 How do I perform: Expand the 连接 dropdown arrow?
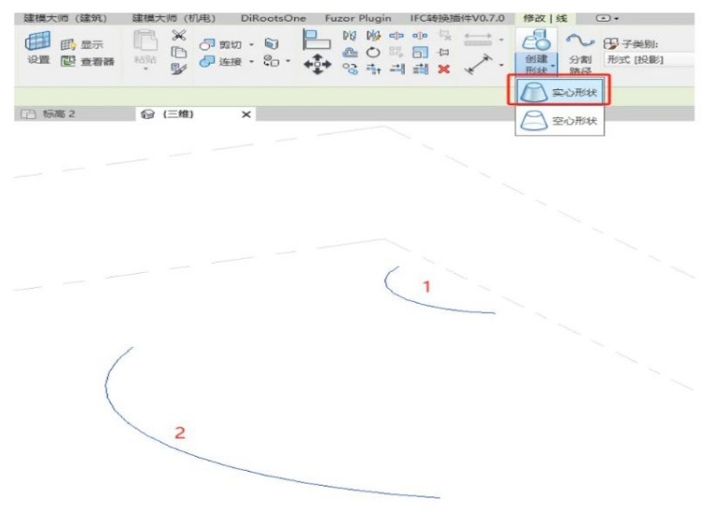tap(251, 61)
